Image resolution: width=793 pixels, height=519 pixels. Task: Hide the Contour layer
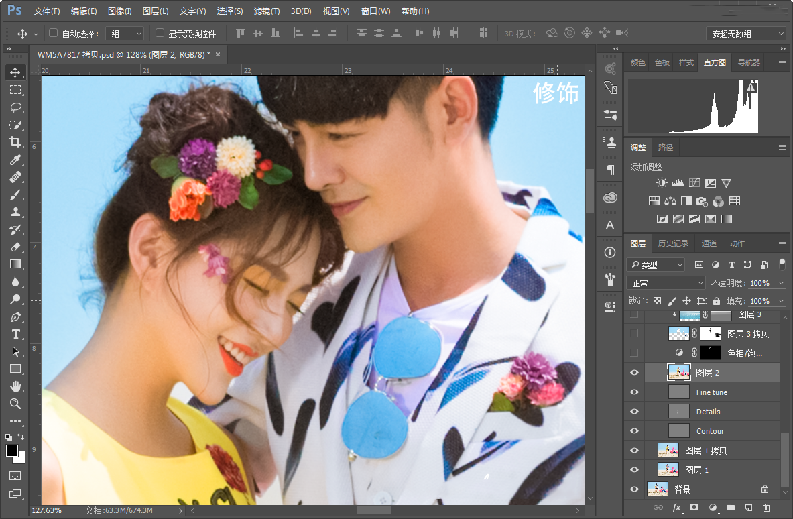(x=634, y=431)
